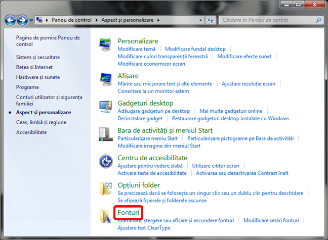Click Modificare temă link

137,49
